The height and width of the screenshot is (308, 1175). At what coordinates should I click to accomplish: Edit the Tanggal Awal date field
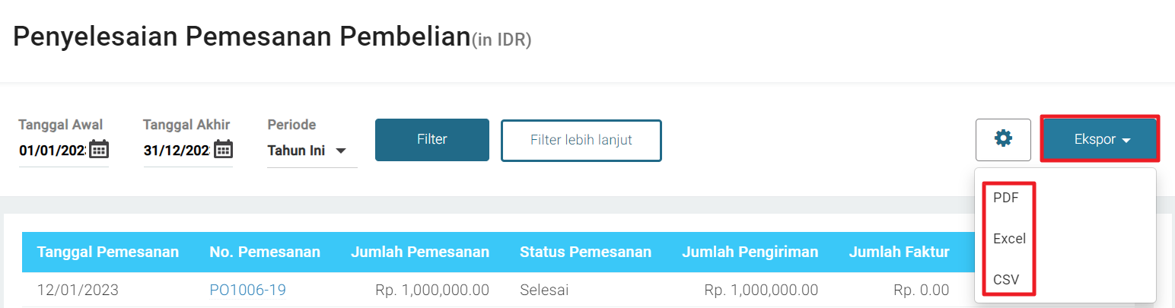(x=53, y=151)
